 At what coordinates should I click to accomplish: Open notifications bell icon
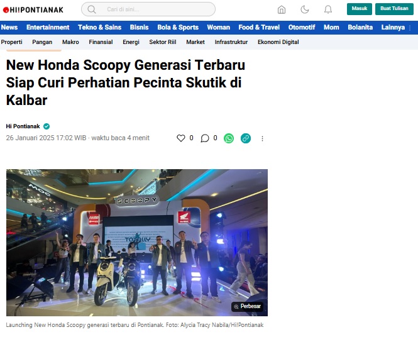point(328,9)
